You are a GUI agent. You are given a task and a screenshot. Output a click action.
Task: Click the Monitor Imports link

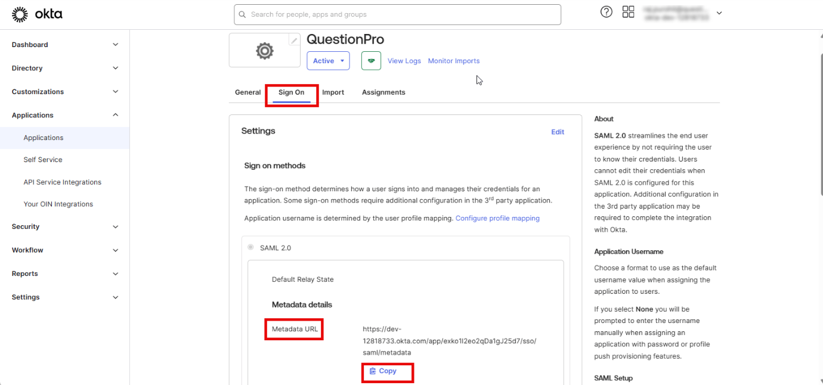454,61
